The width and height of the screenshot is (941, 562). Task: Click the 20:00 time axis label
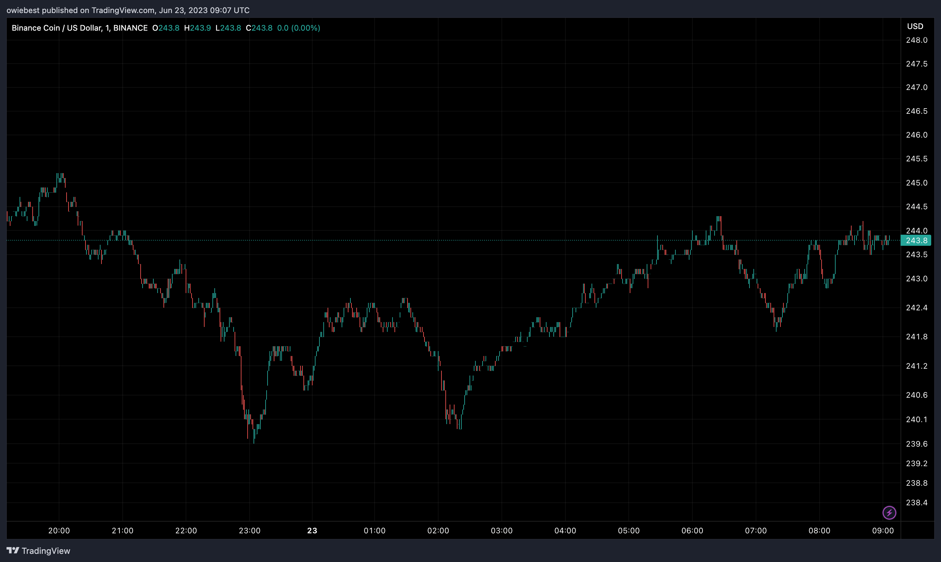click(59, 531)
